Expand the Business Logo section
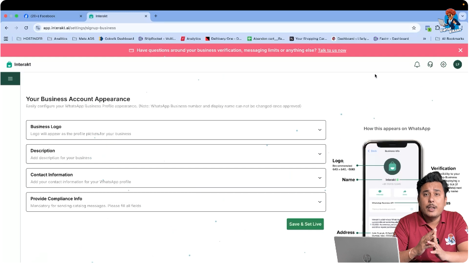 [x=176, y=130]
